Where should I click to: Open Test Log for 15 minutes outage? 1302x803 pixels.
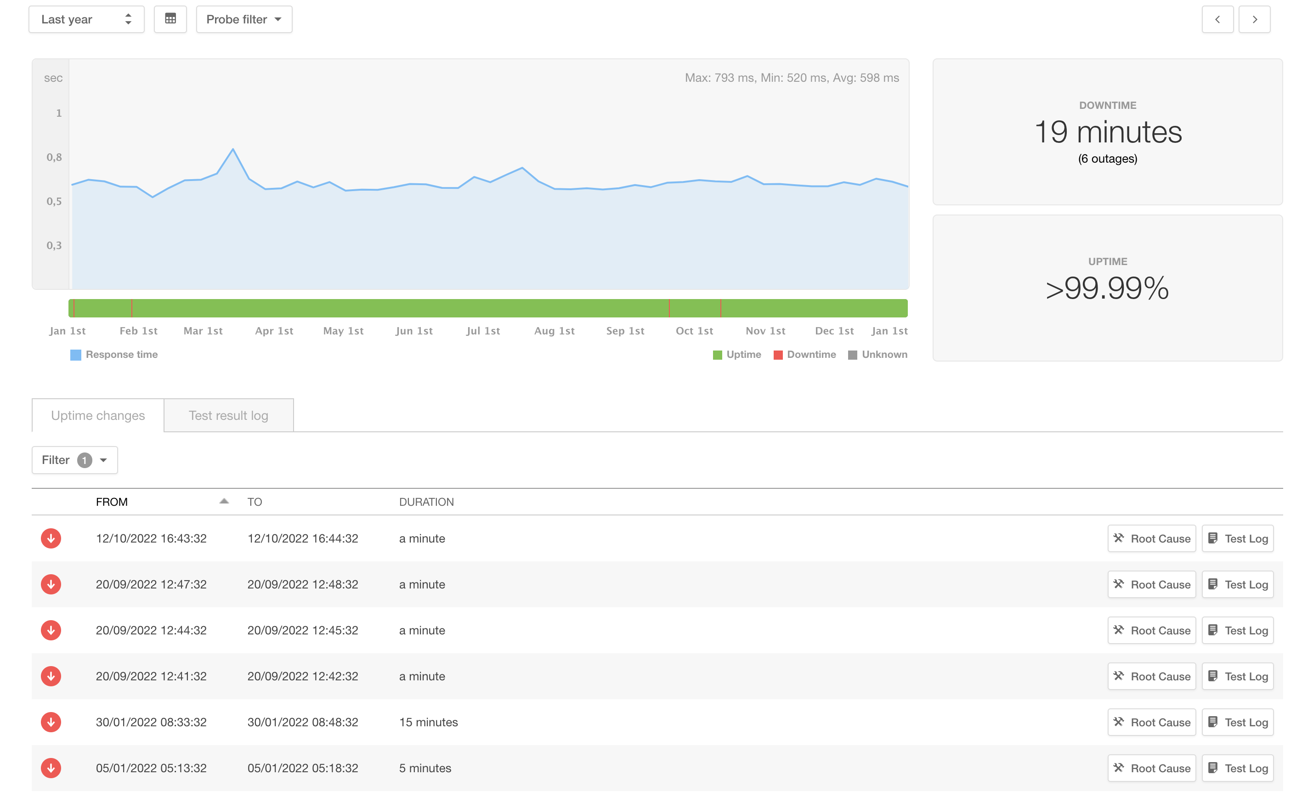[x=1237, y=722]
